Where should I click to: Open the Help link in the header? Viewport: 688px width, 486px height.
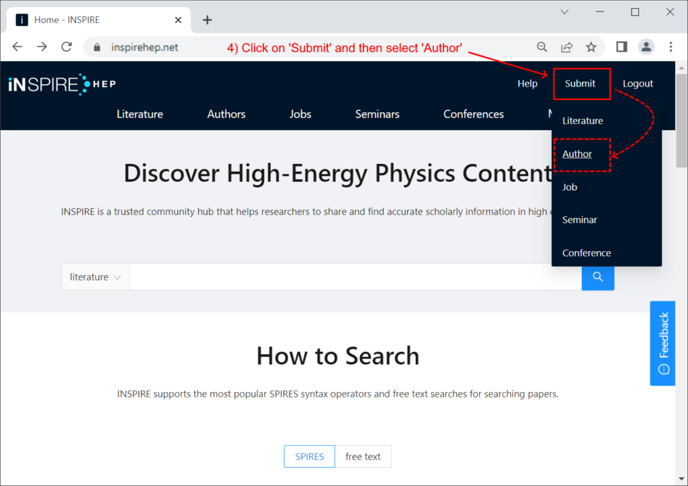(527, 83)
